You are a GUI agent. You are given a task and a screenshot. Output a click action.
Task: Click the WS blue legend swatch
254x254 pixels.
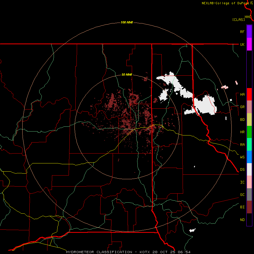tap(249, 157)
